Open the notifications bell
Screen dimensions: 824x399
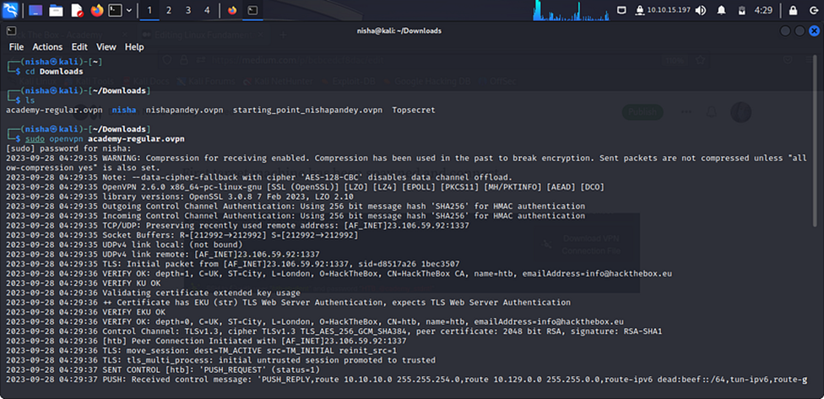pyautogui.click(x=722, y=10)
